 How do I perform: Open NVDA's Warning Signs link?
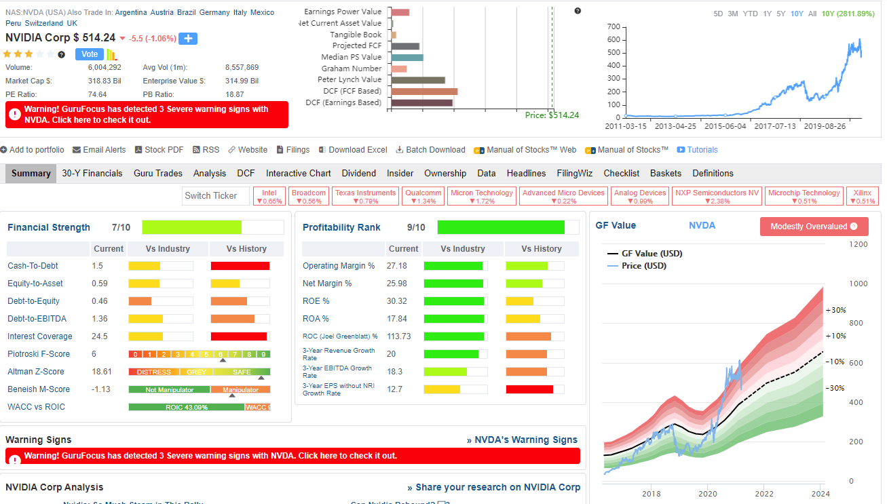click(522, 440)
